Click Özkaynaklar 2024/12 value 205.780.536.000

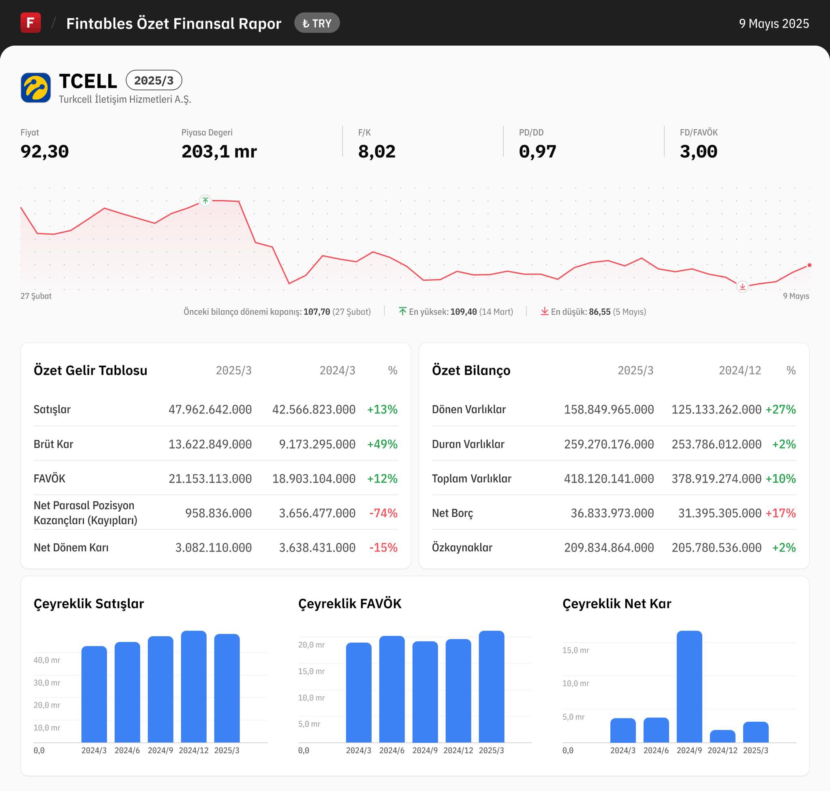pos(717,548)
